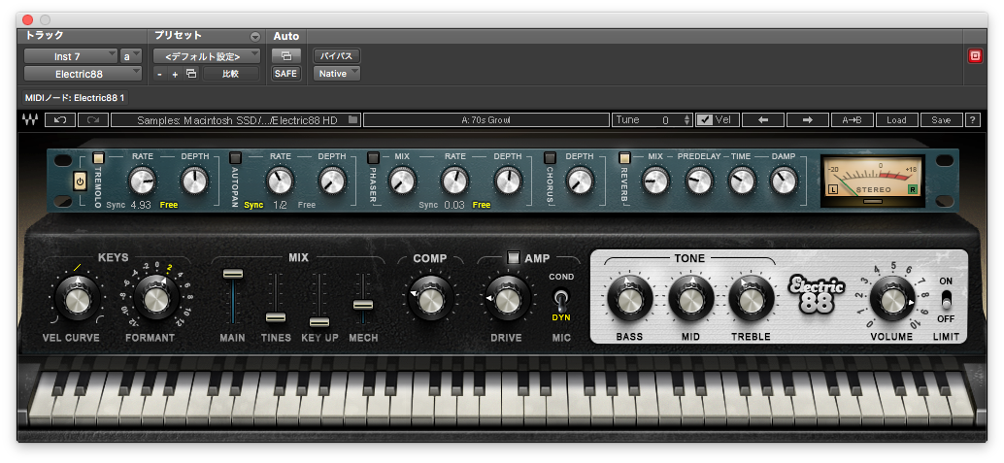Click the Load button

(896, 119)
